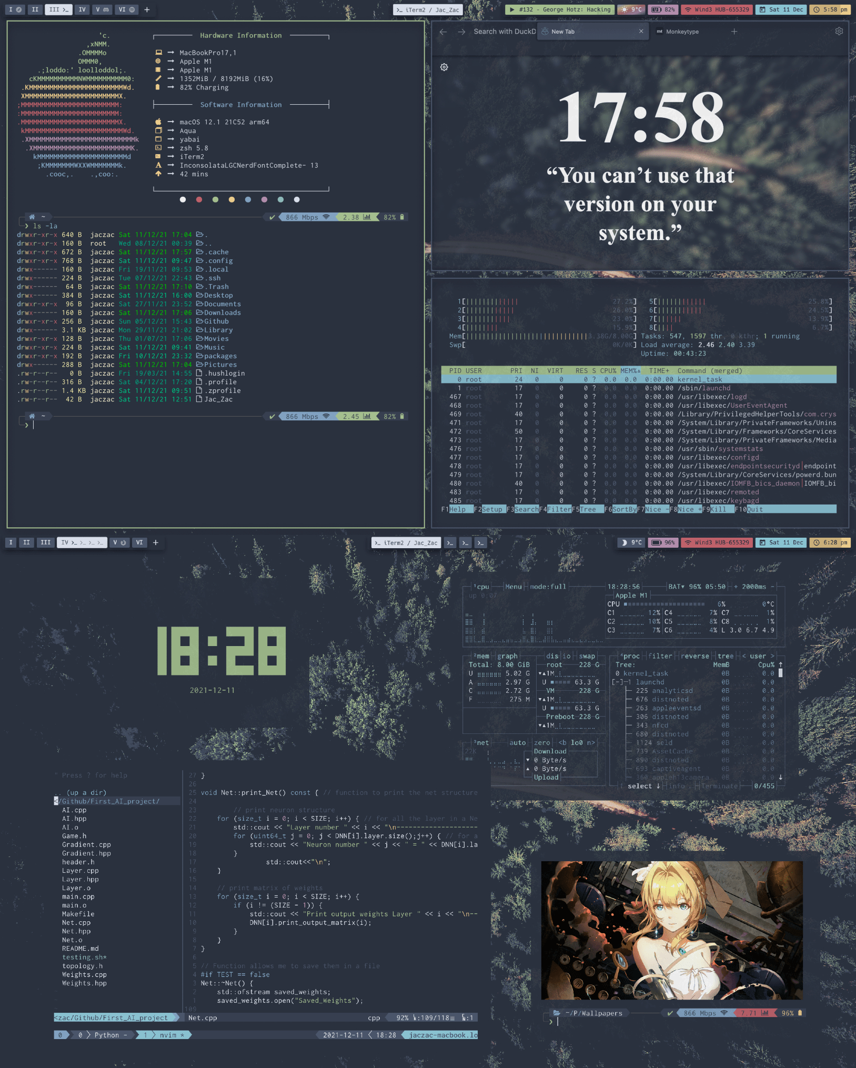856x1068 pixels.
Task: Toggle zero in btop net box
Action: click(542, 743)
